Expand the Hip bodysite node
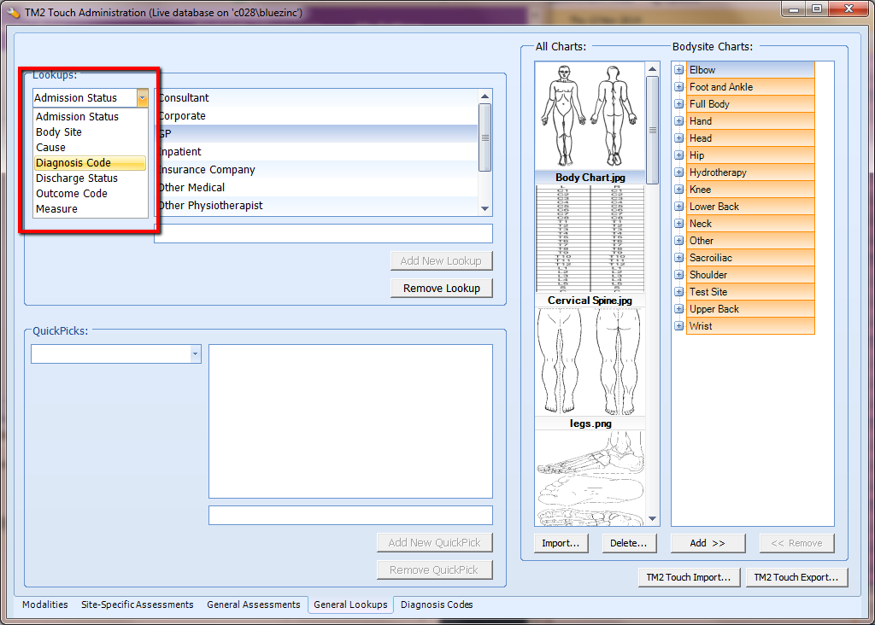This screenshot has width=875, height=625. (678, 155)
